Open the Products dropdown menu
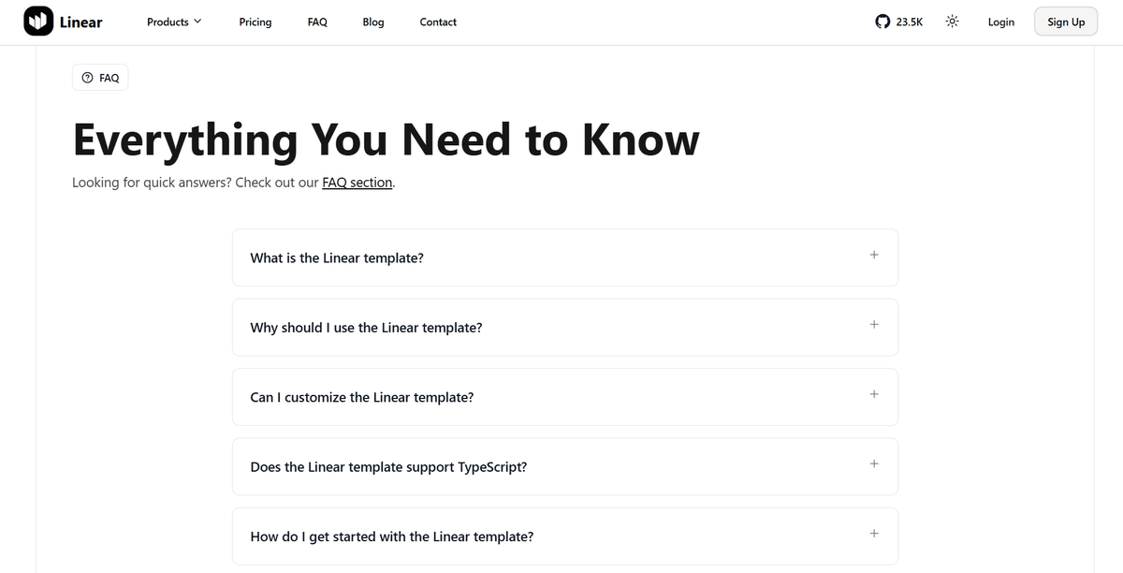Screen dimensions: 1123x573 pos(174,22)
